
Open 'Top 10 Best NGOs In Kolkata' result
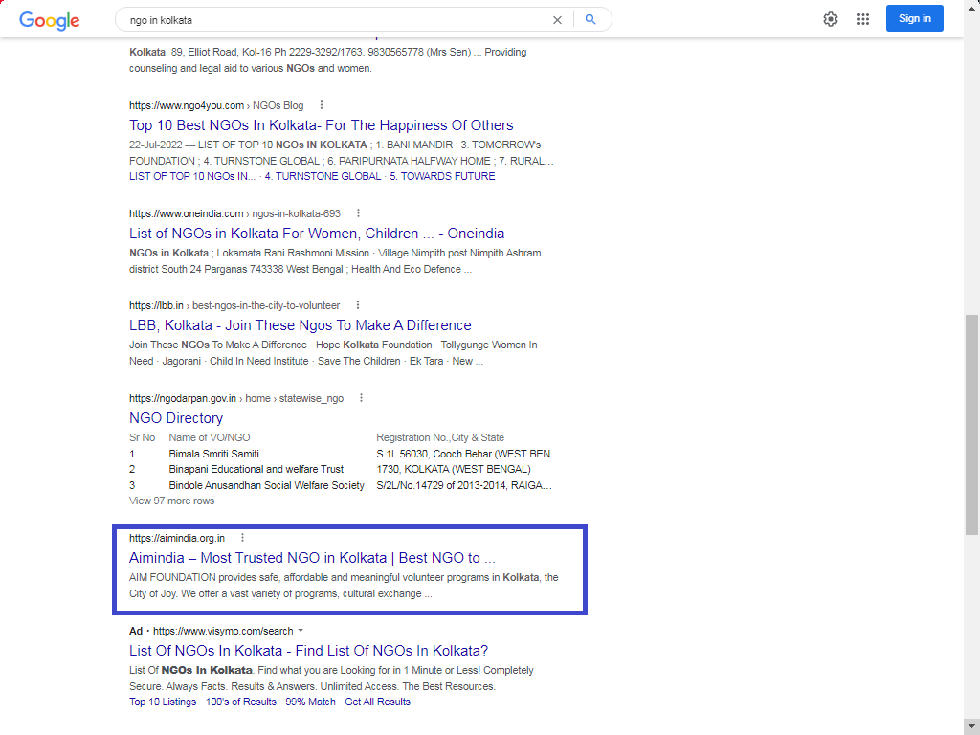pyautogui.click(x=322, y=125)
